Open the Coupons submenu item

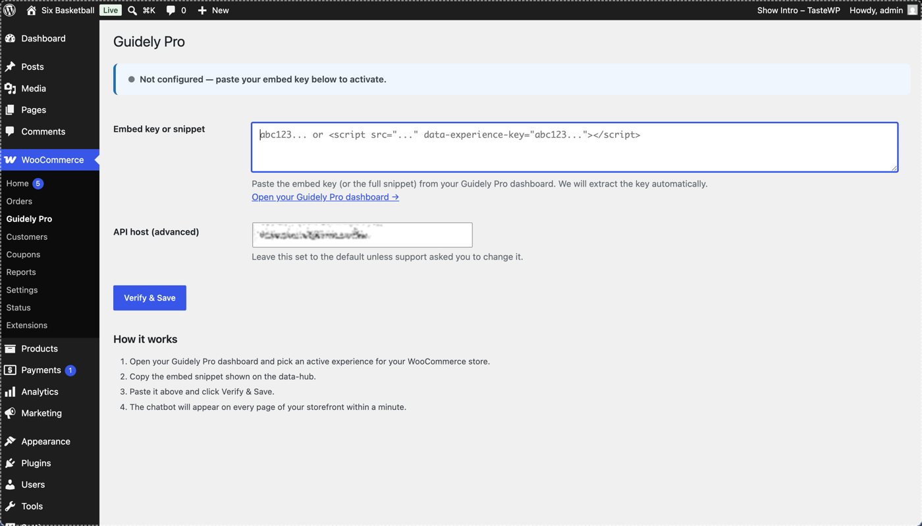(x=23, y=254)
